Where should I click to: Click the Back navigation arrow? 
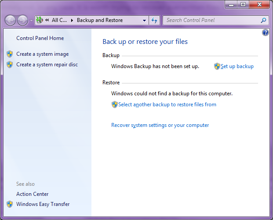tap(10, 20)
